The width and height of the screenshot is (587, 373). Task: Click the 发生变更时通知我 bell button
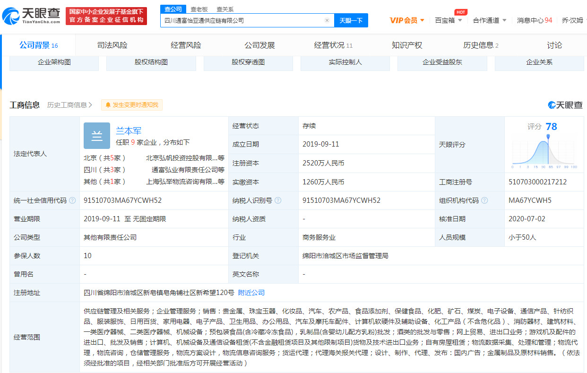[x=132, y=105]
